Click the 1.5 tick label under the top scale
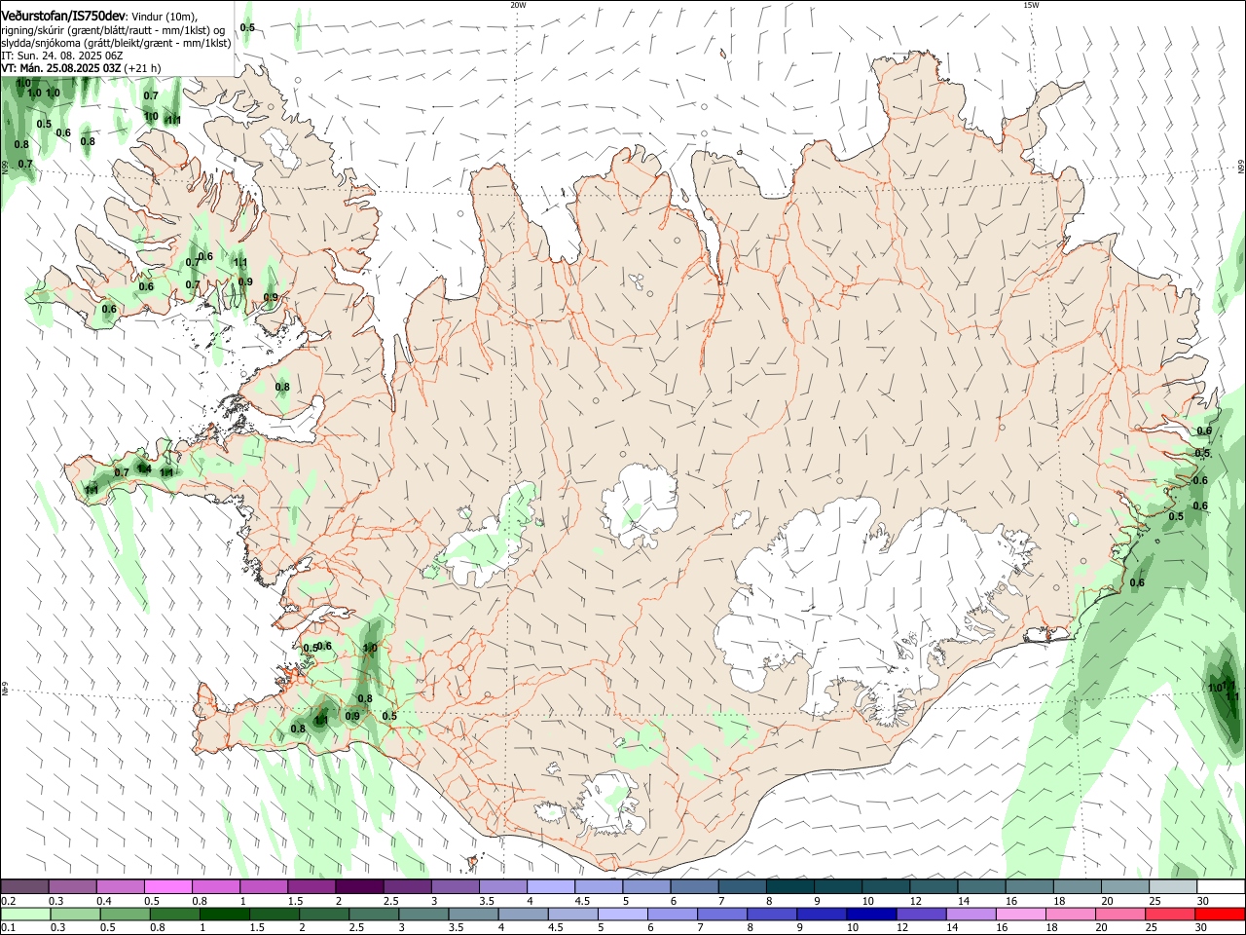The height and width of the screenshot is (935, 1246). pyautogui.click(x=295, y=901)
